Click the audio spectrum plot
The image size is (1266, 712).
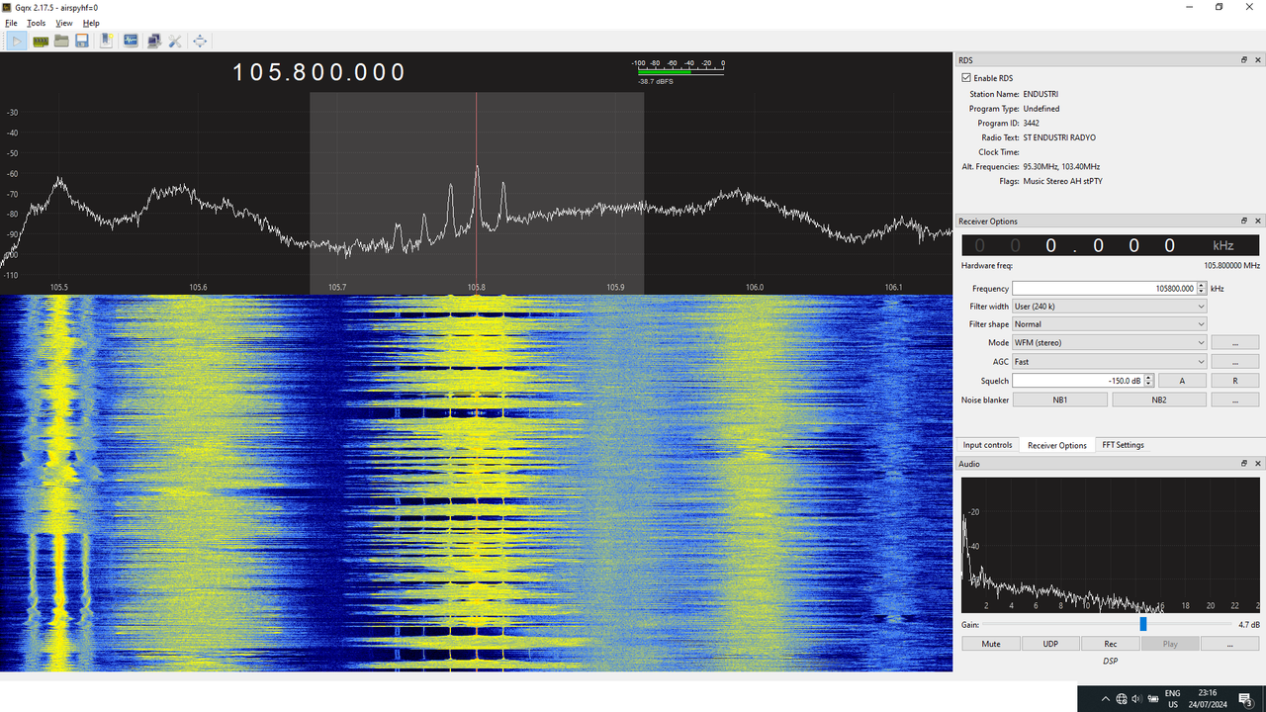[1111, 545]
